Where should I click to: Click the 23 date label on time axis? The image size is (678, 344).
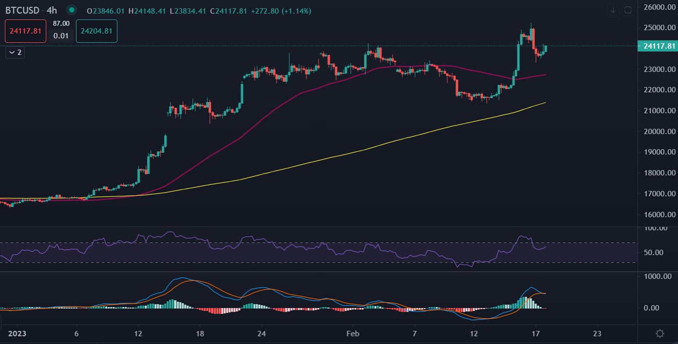597,334
